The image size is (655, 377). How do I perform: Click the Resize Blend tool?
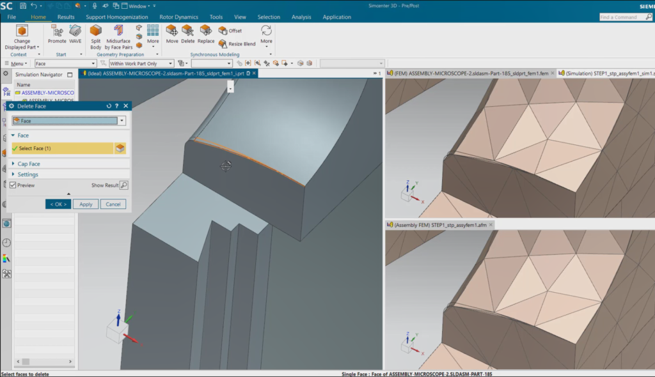(x=237, y=43)
